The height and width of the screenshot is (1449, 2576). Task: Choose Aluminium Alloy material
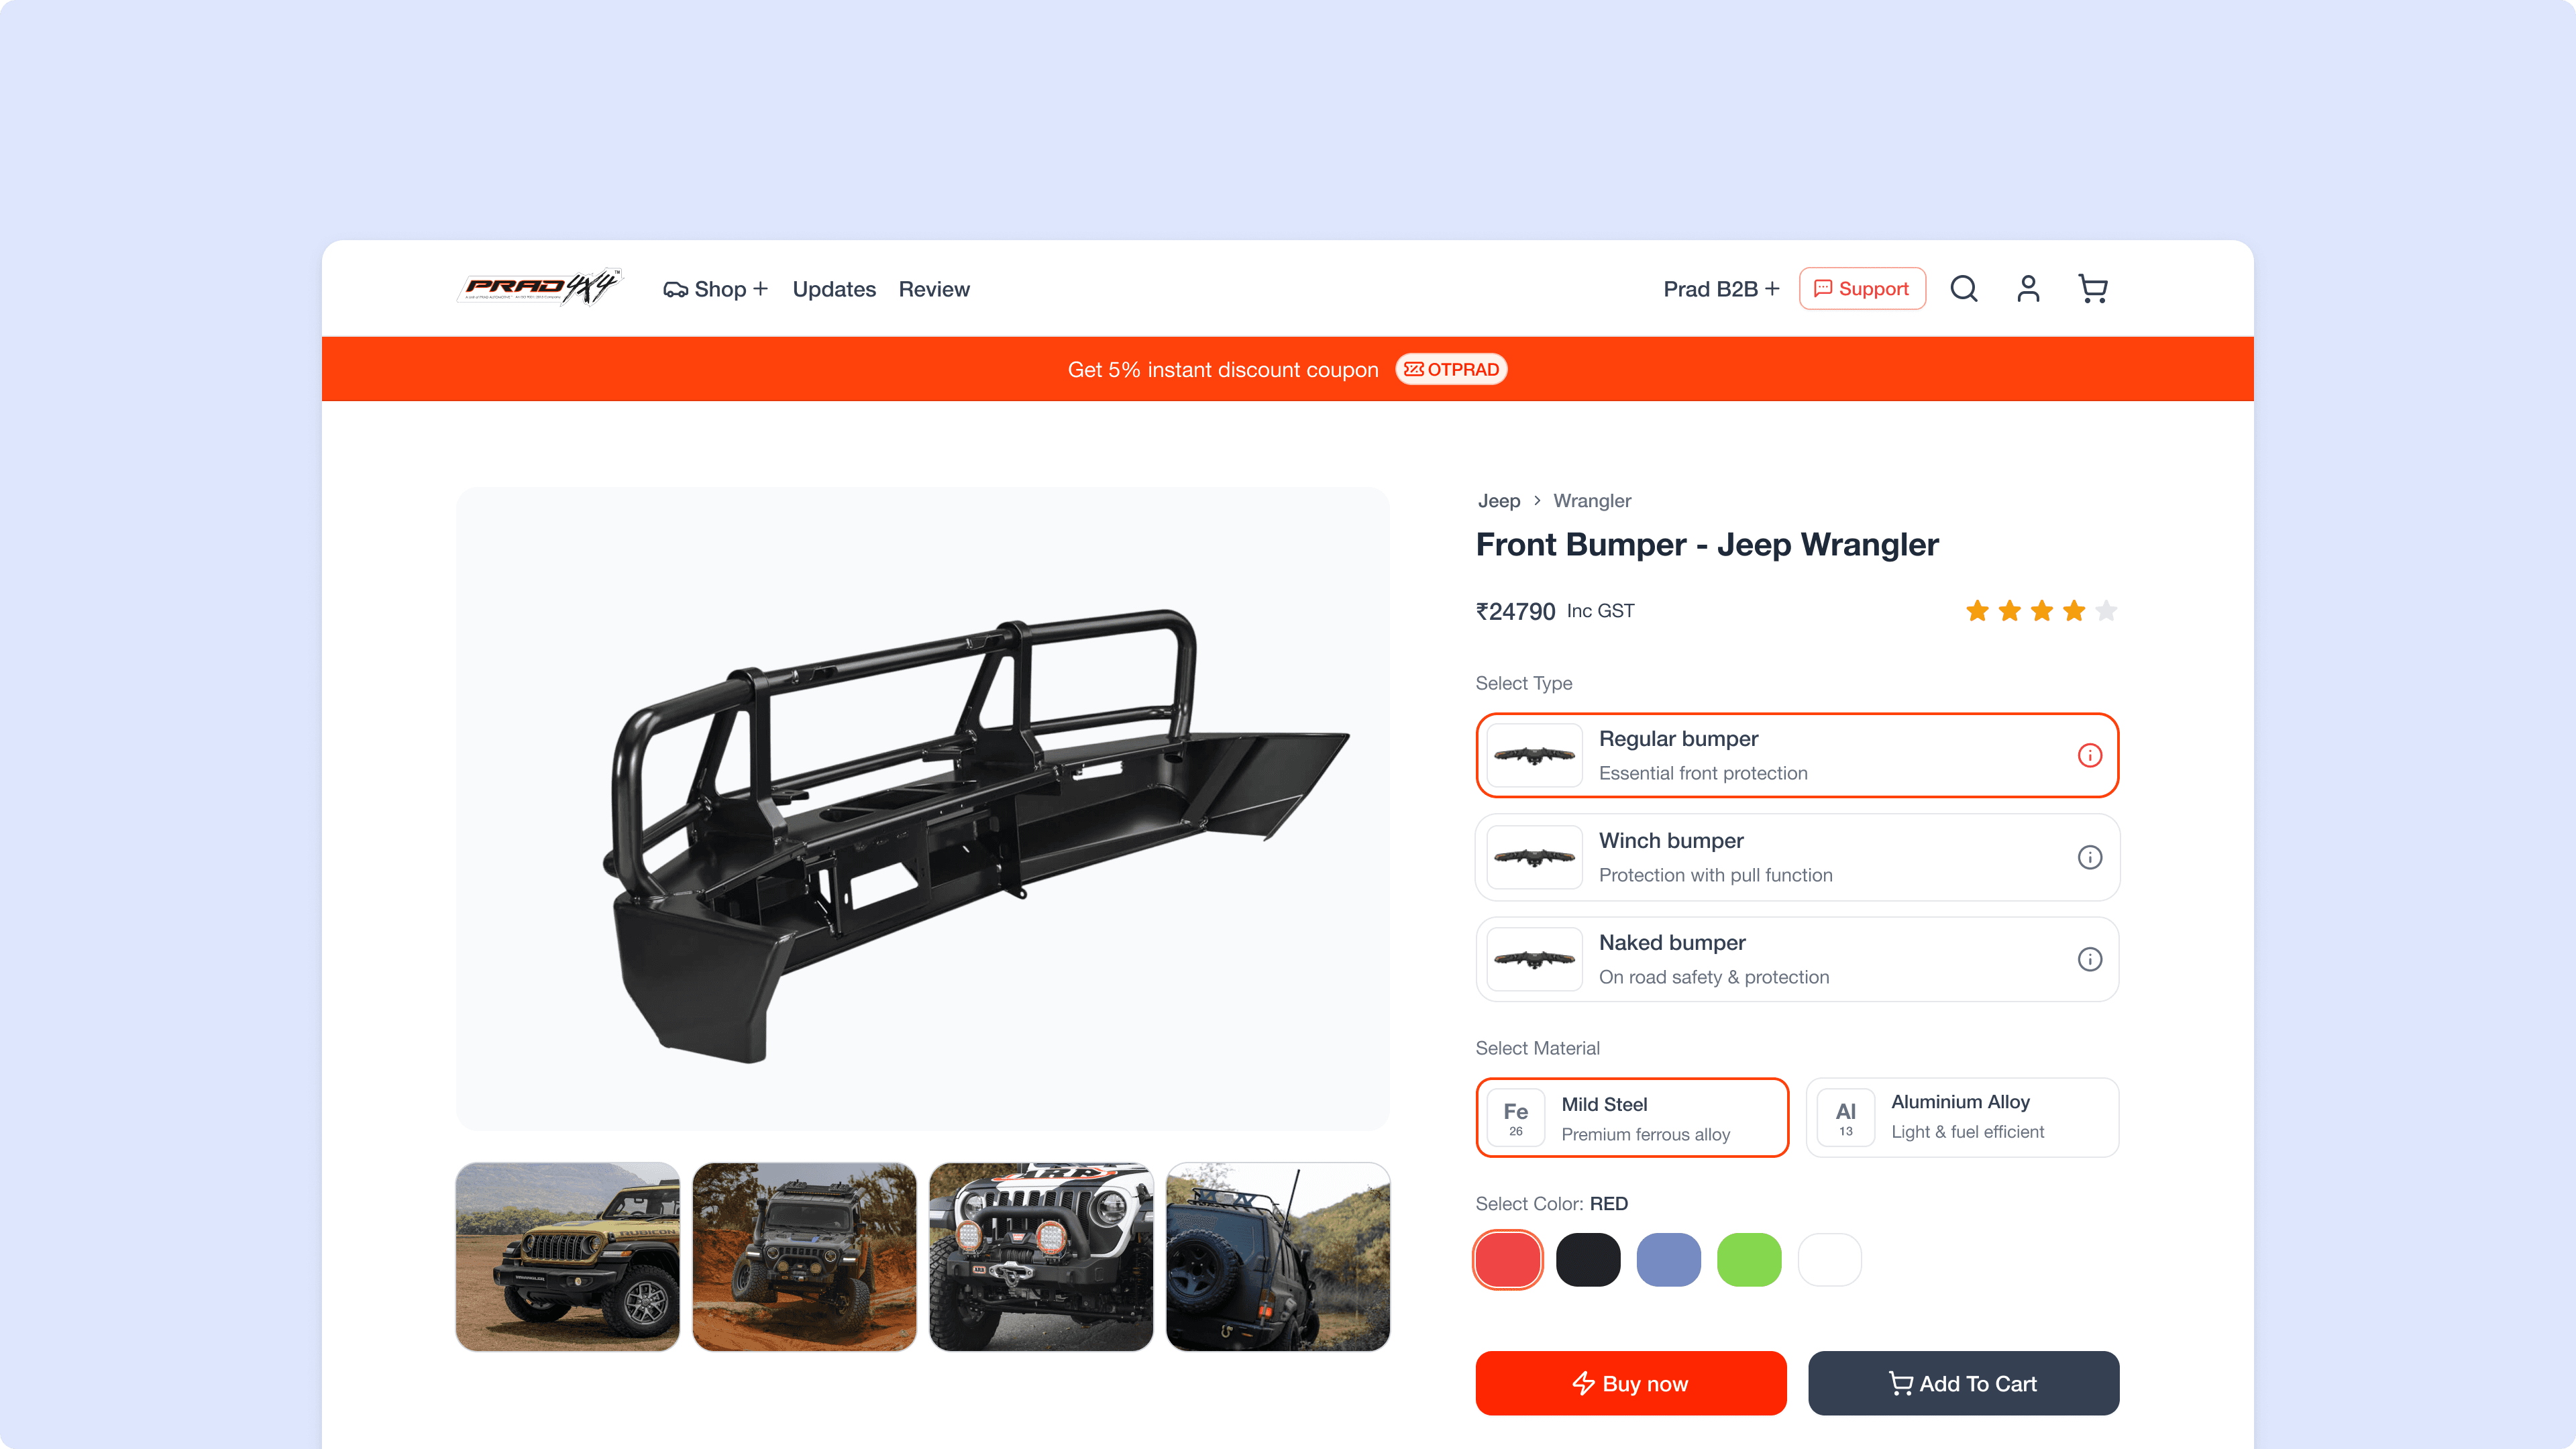[x=1962, y=1117]
